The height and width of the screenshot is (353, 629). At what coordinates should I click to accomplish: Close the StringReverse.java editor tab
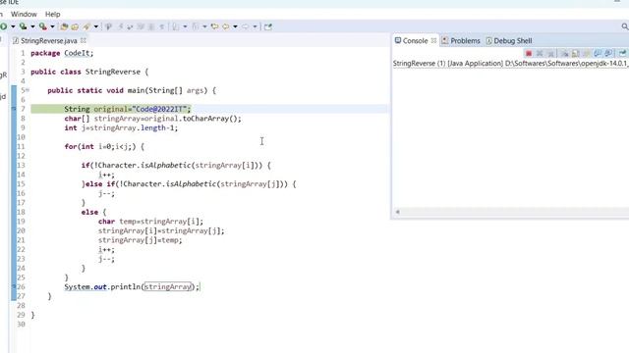point(84,40)
